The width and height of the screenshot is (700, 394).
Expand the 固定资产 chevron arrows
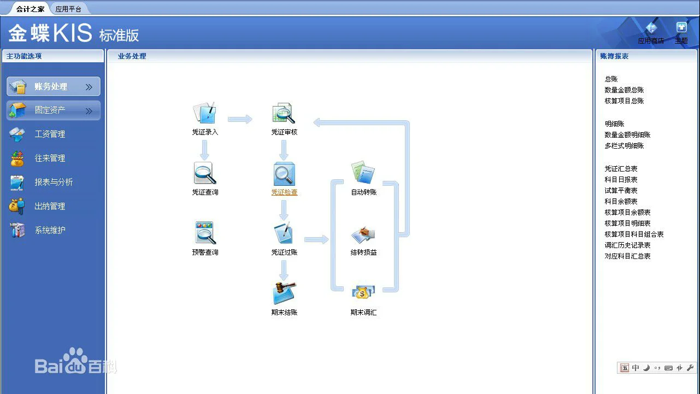(x=89, y=111)
